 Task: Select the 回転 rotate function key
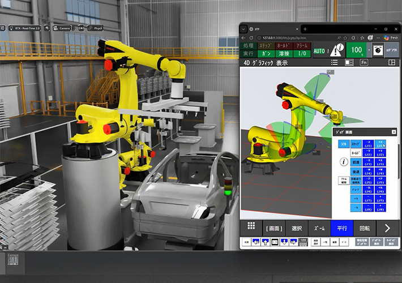click(365, 228)
